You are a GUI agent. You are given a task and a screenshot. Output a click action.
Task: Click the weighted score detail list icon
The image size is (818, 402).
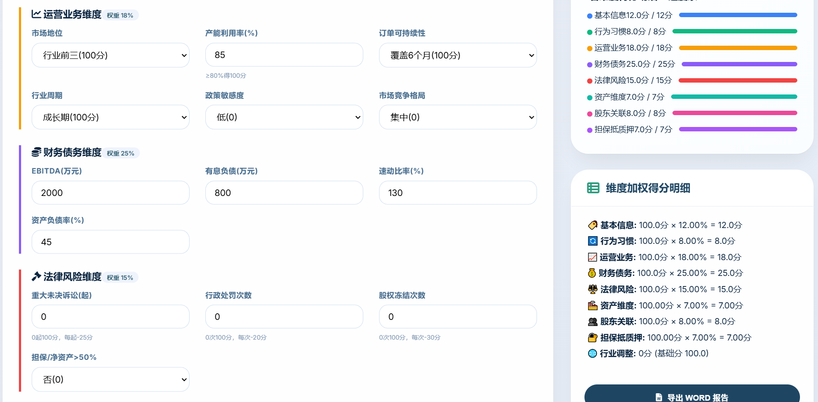(x=593, y=188)
